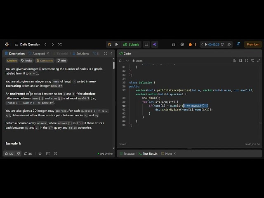The height and width of the screenshot is (198, 264).
Task: Collapse the timer with left chevron
Action: [x=202, y=45]
